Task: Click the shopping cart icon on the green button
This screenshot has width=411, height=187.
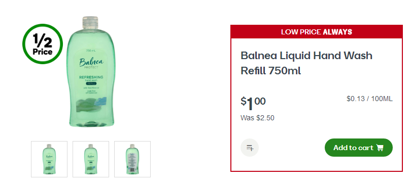Action: pyautogui.click(x=380, y=148)
